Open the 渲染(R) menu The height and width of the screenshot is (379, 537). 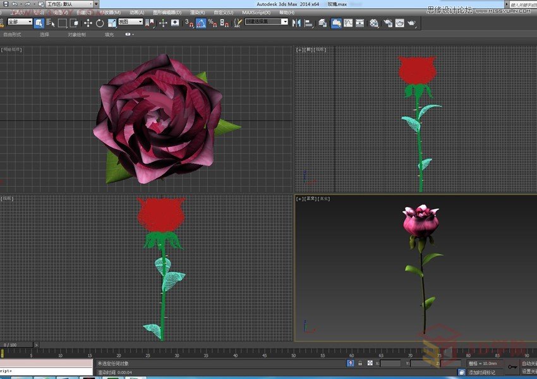pyautogui.click(x=198, y=13)
